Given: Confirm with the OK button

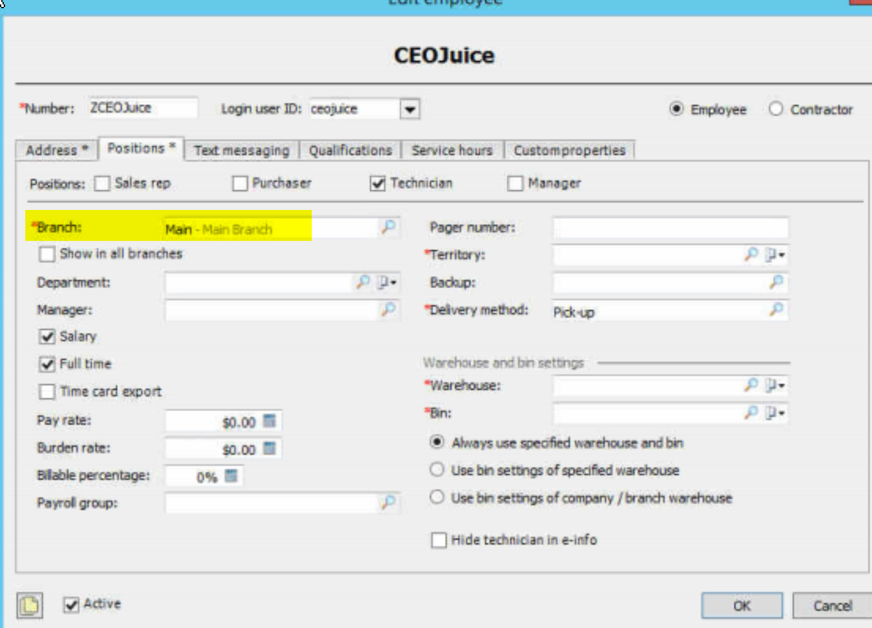Looking at the screenshot, I should (x=742, y=606).
